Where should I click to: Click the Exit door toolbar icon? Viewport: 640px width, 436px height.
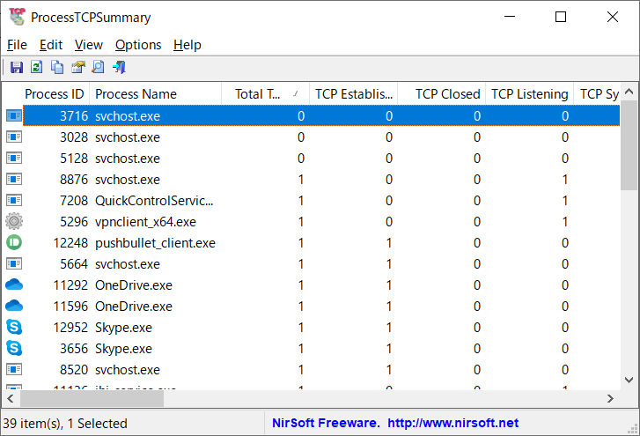(119, 67)
